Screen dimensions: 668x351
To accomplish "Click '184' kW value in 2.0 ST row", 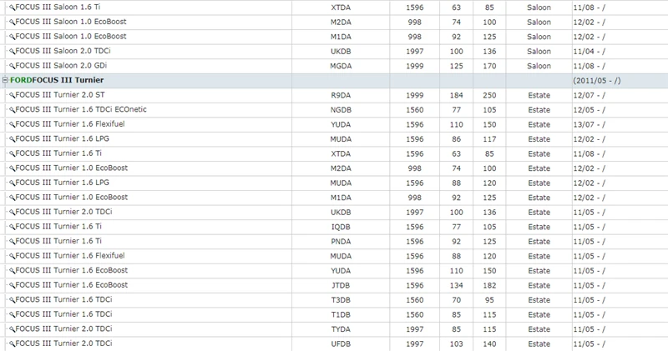I will [456, 95].
